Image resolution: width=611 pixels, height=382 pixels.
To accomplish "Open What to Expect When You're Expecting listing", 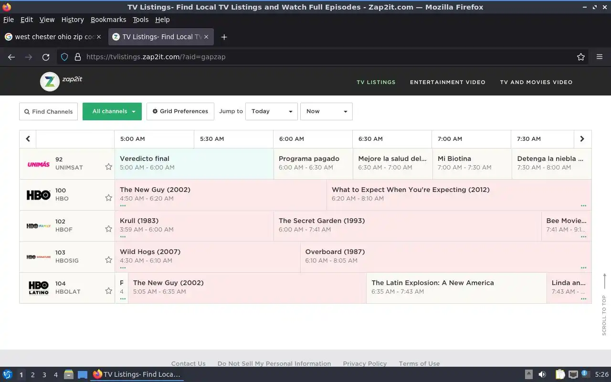I will coord(459,195).
